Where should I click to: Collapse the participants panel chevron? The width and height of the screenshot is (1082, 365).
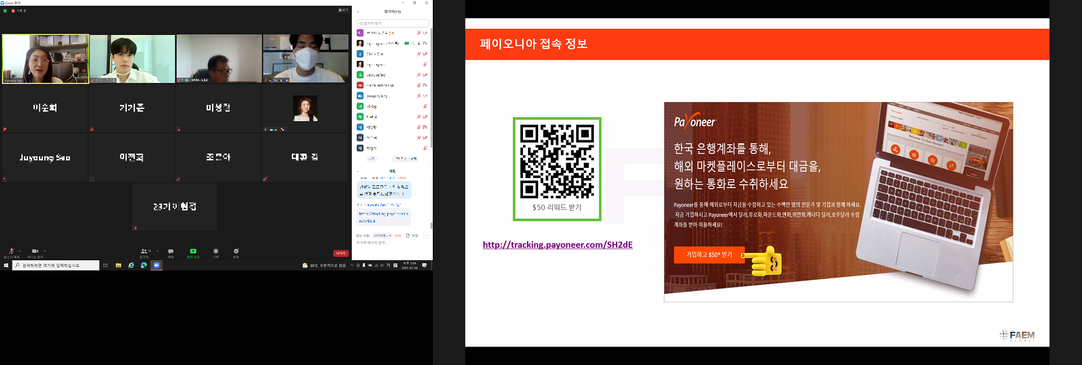(358, 11)
